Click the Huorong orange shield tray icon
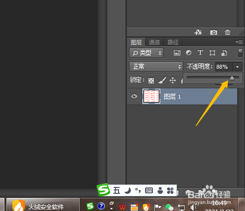Image resolution: width=245 pixels, height=211 pixels. pos(146,207)
